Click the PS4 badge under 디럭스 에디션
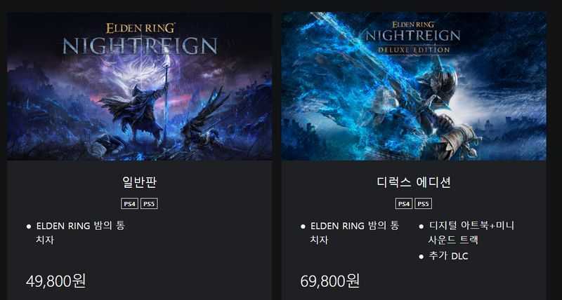The height and width of the screenshot is (300, 562). [x=404, y=204]
